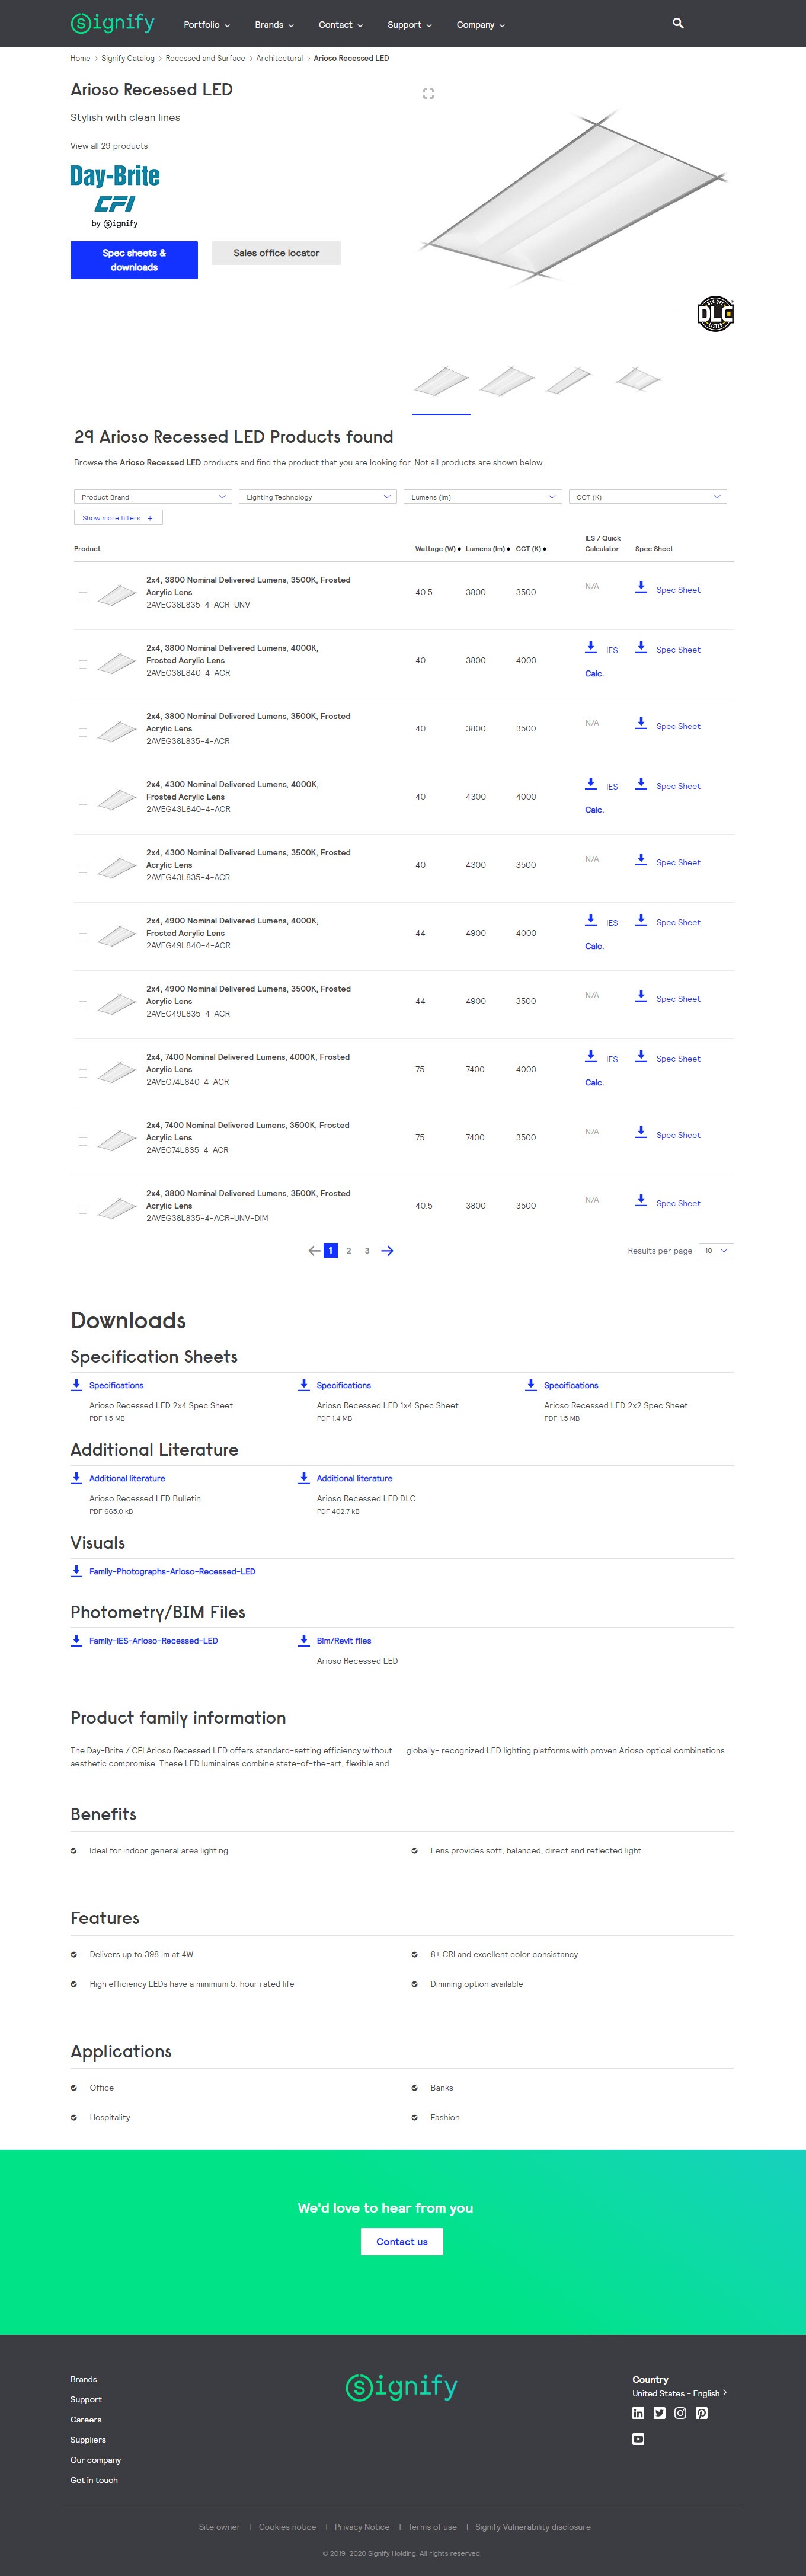806x2576 pixels.
Task: Click the Spec sheets & downloads button
Action: click(134, 260)
